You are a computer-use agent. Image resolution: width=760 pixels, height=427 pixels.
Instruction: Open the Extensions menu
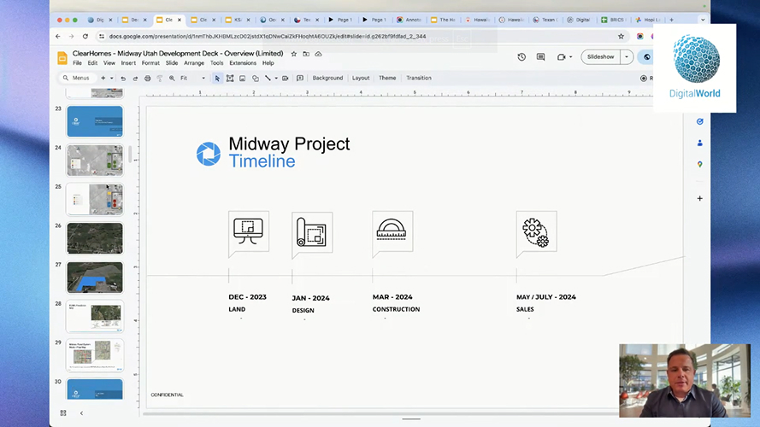[243, 63]
